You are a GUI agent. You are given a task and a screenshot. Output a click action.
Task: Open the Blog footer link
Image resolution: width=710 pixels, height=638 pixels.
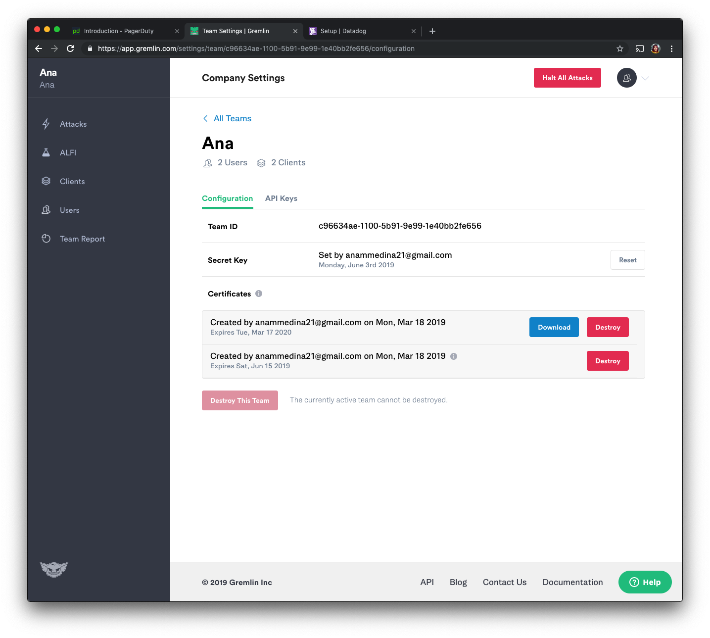(x=458, y=582)
